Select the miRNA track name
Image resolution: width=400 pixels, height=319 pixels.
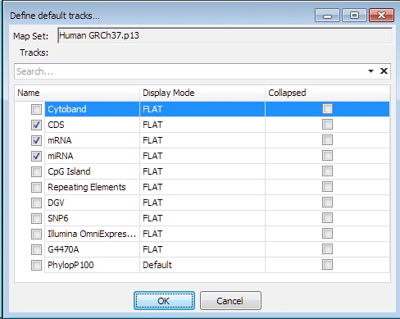pos(61,156)
